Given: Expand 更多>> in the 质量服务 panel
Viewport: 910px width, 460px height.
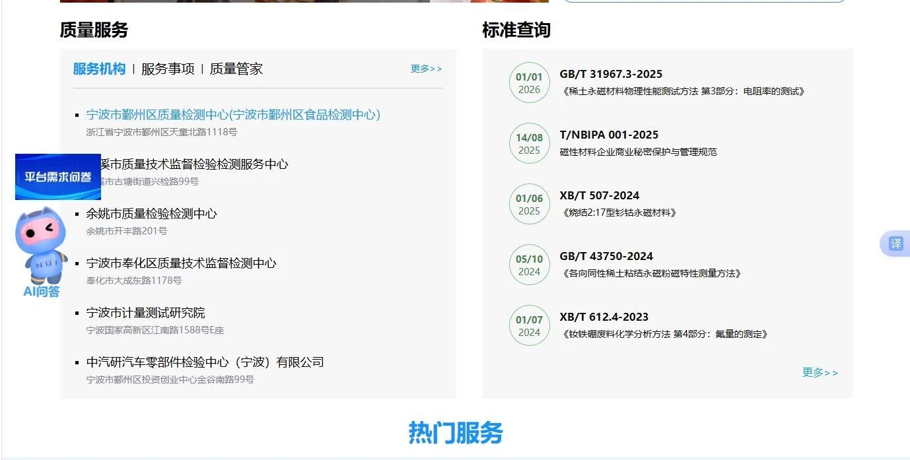Looking at the screenshot, I should 426,69.
